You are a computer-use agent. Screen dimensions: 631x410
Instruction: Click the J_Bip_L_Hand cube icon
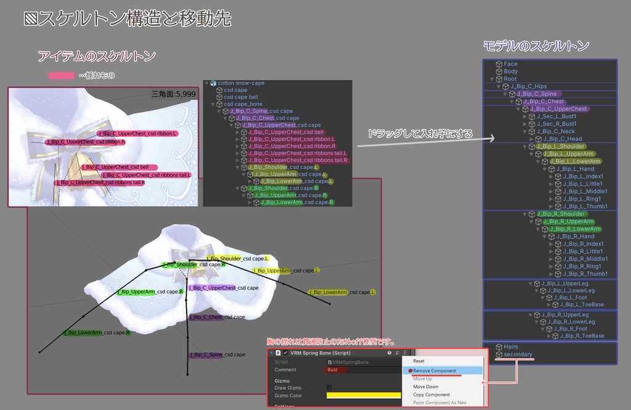[552, 169]
